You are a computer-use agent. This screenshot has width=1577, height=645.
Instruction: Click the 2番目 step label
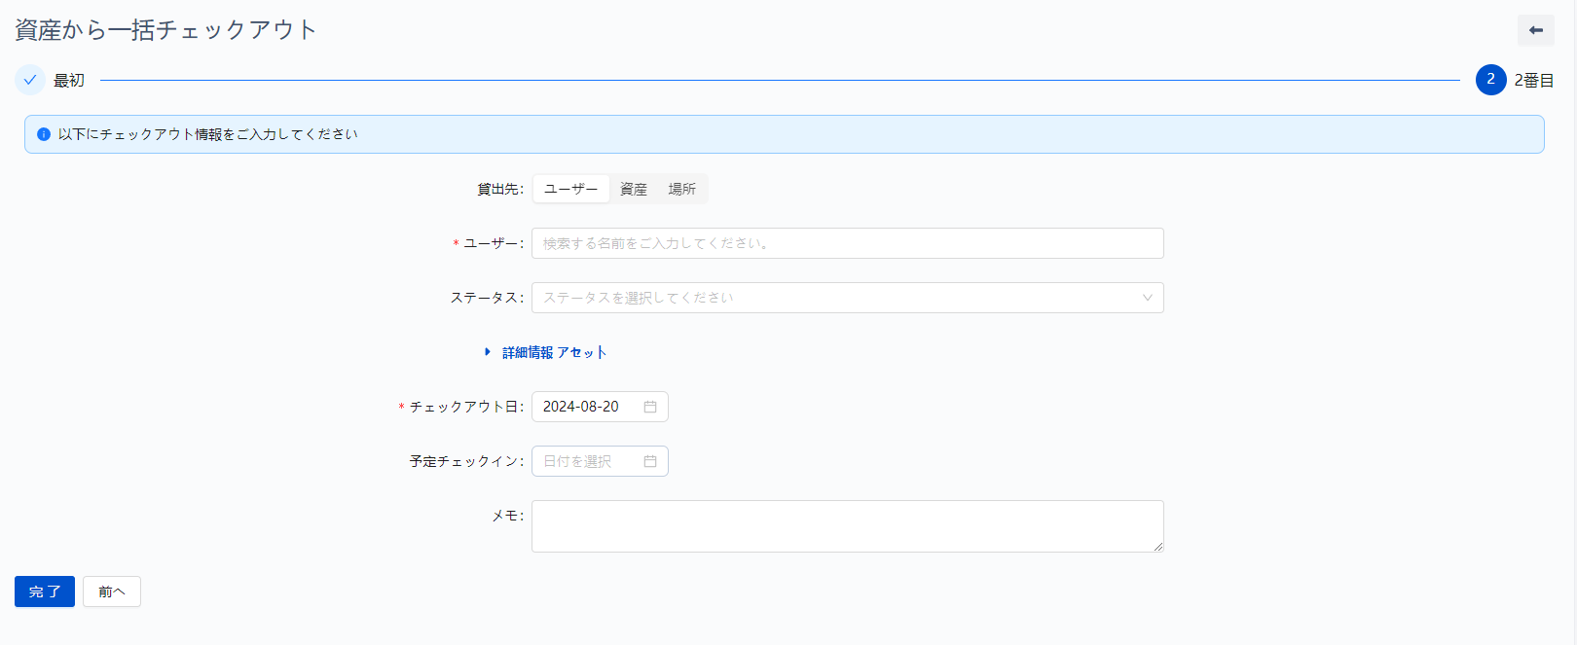tap(1533, 81)
